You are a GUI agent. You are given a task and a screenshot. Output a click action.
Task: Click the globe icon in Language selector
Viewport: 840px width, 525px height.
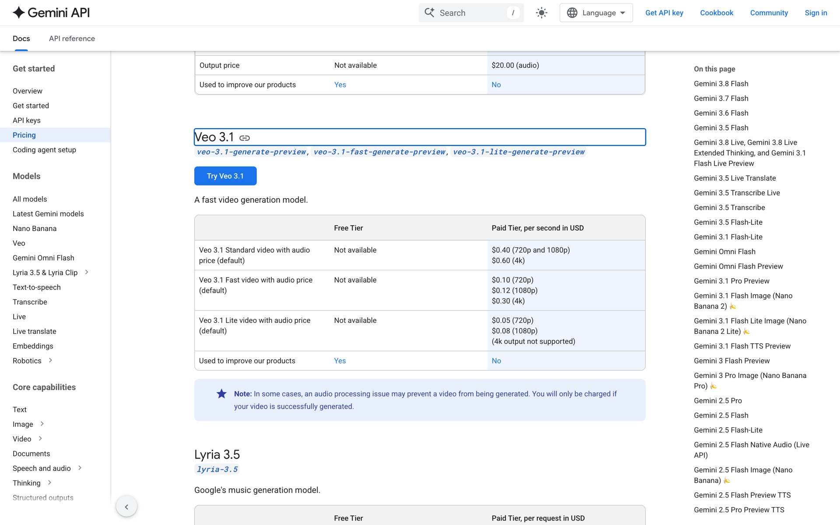coord(572,13)
